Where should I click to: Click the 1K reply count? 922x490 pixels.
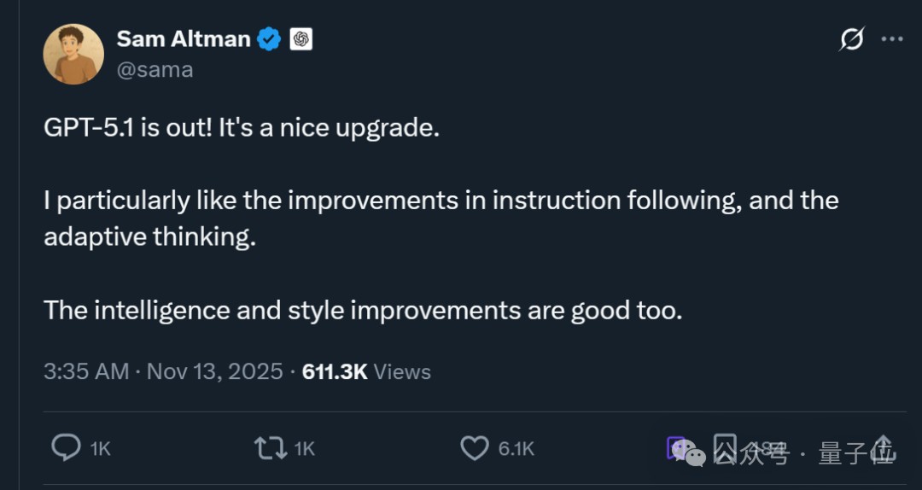point(100,448)
